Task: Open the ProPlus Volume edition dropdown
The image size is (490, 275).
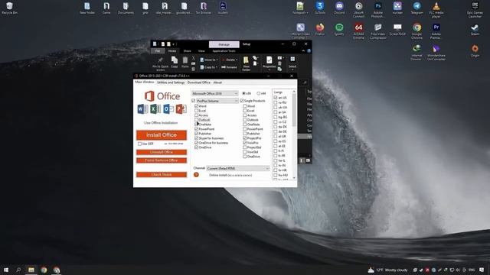Action: click(x=217, y=101)
